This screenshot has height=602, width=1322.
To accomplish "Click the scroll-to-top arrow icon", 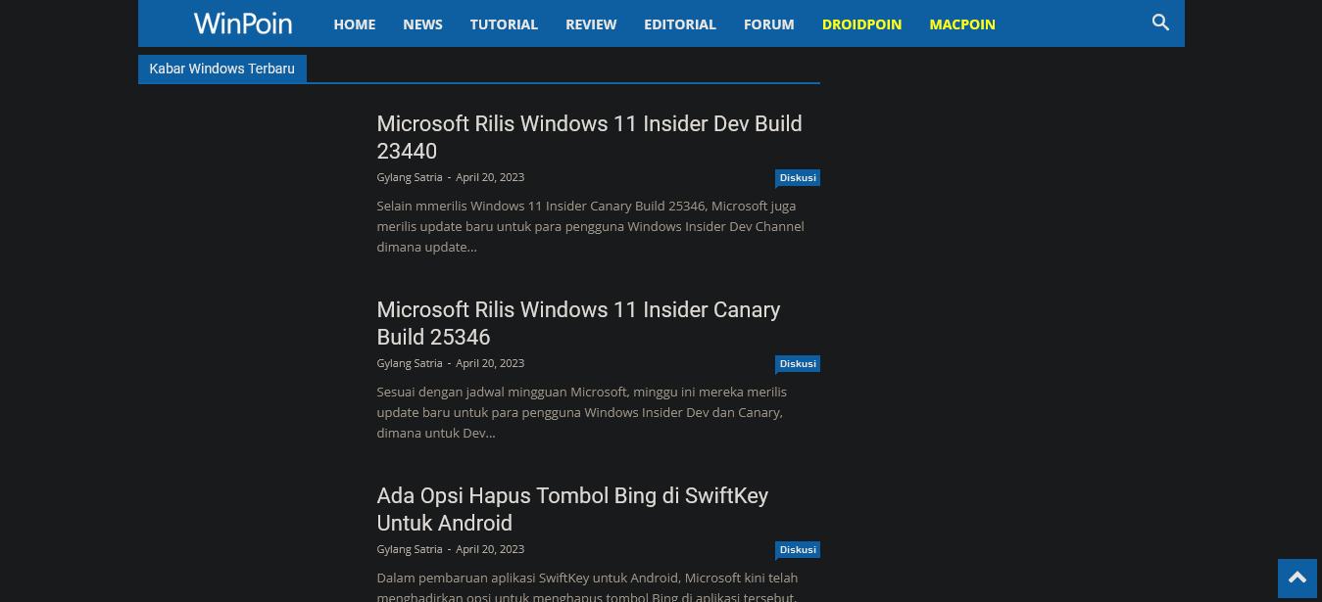I will [x=1298, y=578].
